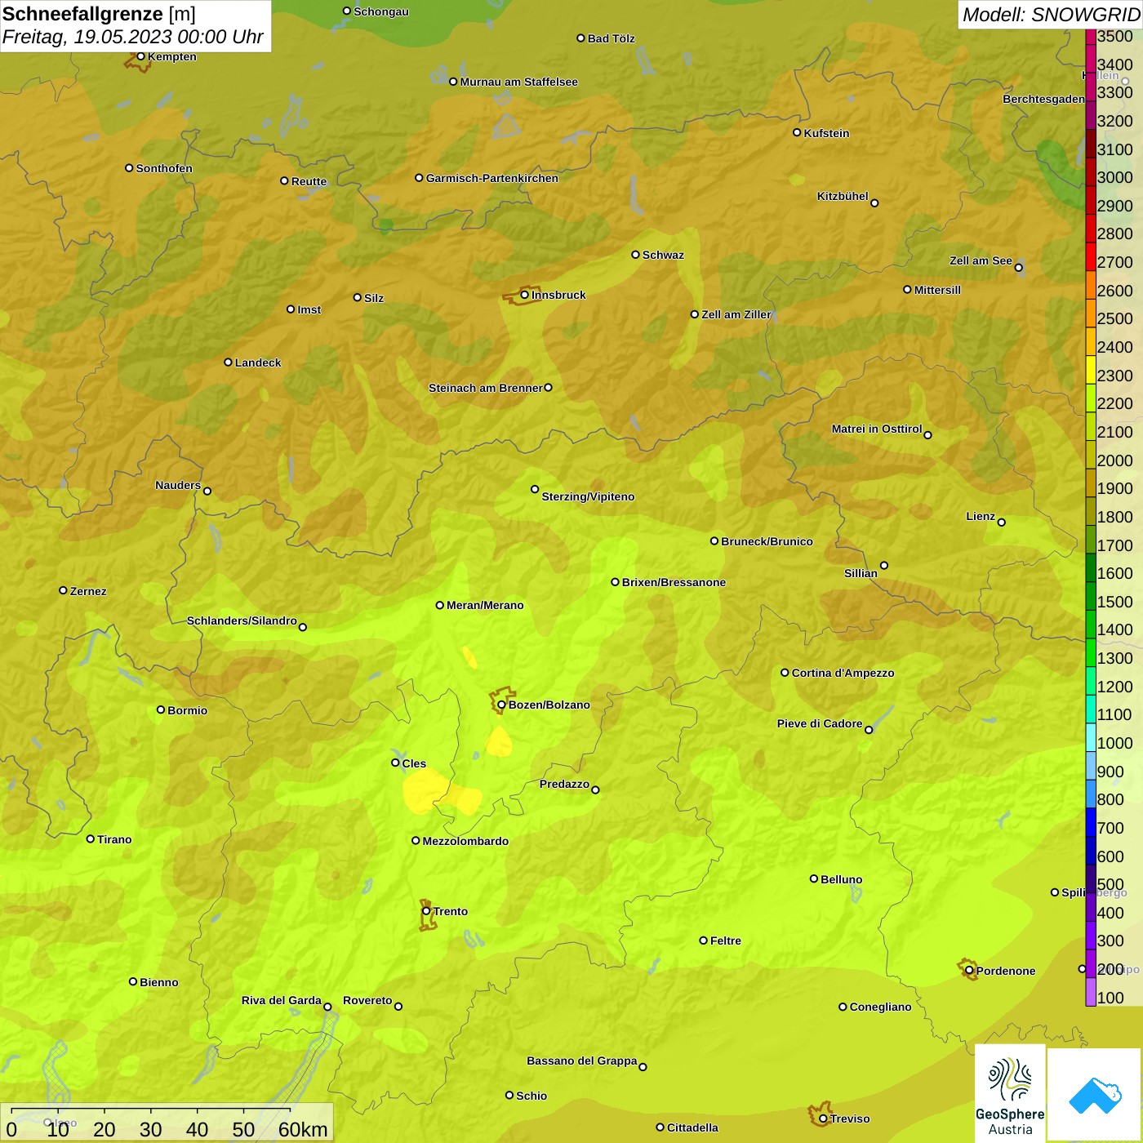This screenshot has height=1143, width=1143.
Task: Click the Cittadella label
Action: (x=692, y=1127)
